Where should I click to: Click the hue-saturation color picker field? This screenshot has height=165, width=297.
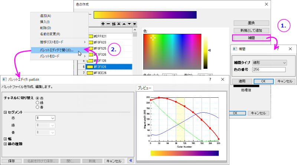tap(172, 52)
